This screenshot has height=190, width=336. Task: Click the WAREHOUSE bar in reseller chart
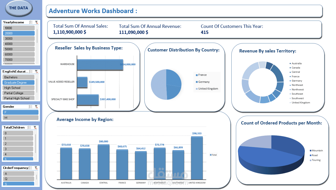pos(100,65)
